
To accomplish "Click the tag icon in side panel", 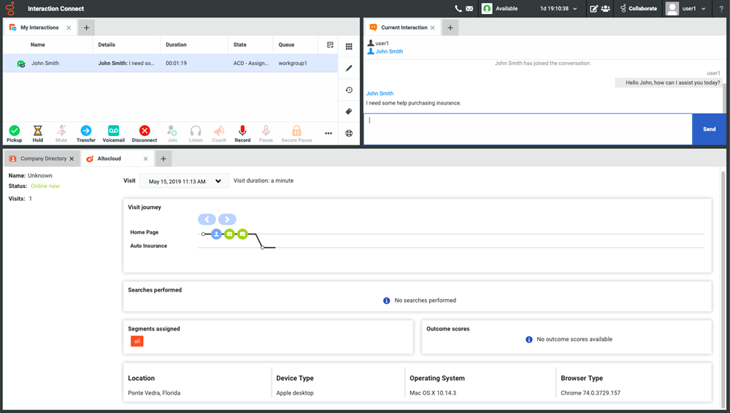I will pyautogui.click(x=349, y=112).
